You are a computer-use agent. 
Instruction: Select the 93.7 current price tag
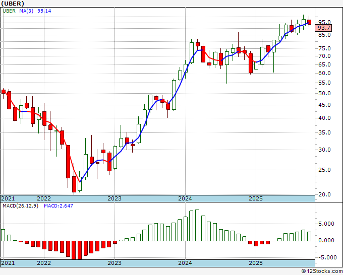(x=323, y=28)
